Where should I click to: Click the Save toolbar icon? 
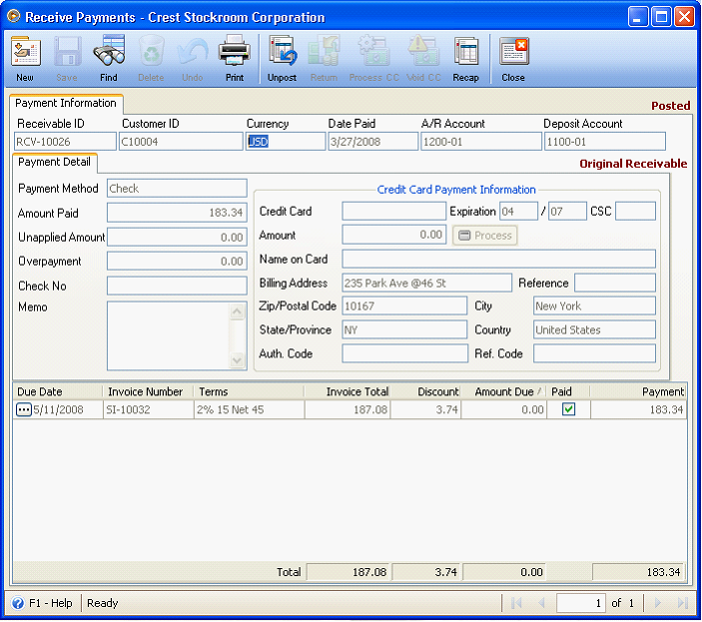[x=67, y=52]
